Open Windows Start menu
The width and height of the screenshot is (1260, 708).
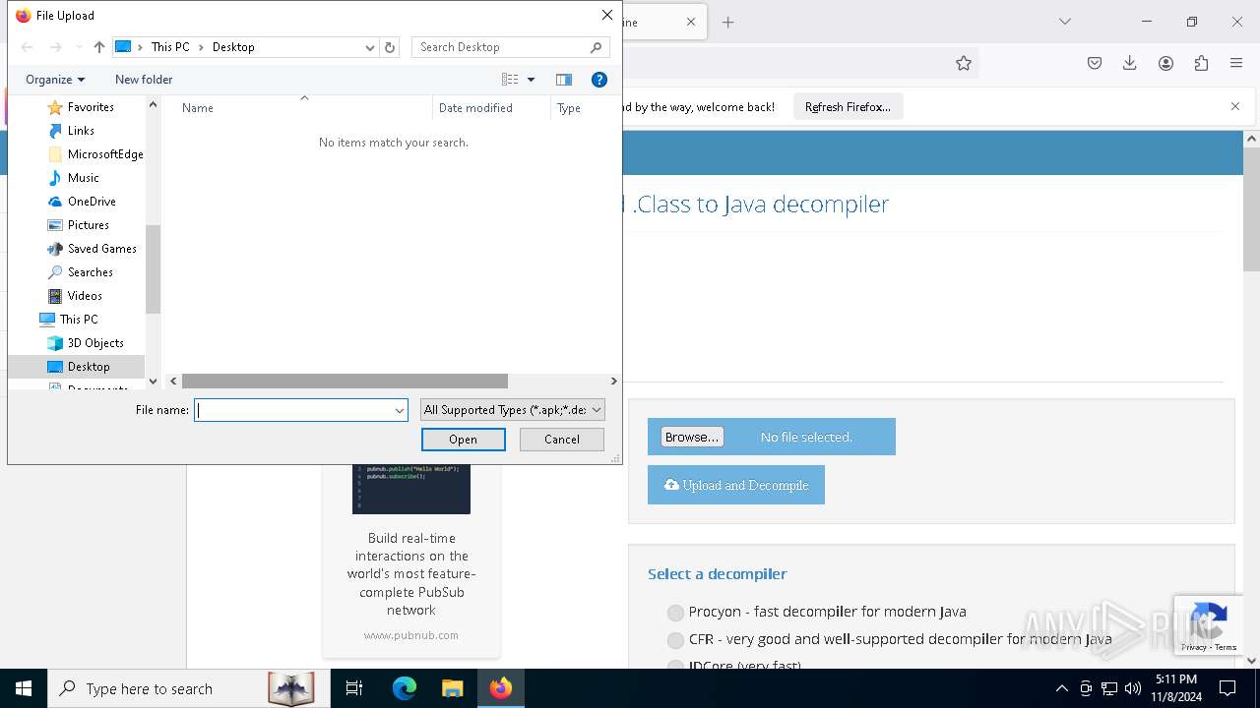click(x=24, y=688)
